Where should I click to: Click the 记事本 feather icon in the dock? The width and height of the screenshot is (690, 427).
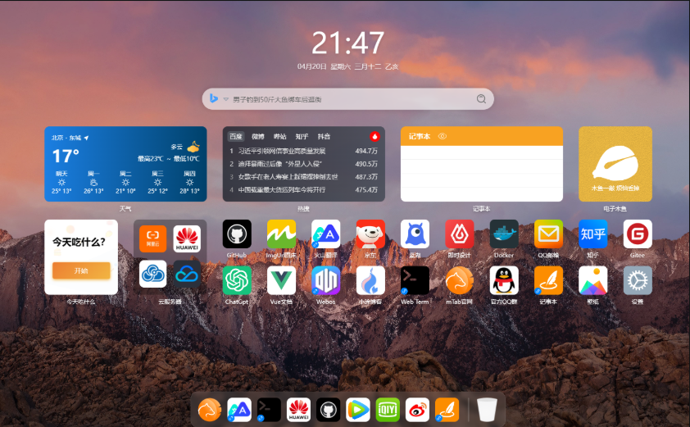coord(447,410)
